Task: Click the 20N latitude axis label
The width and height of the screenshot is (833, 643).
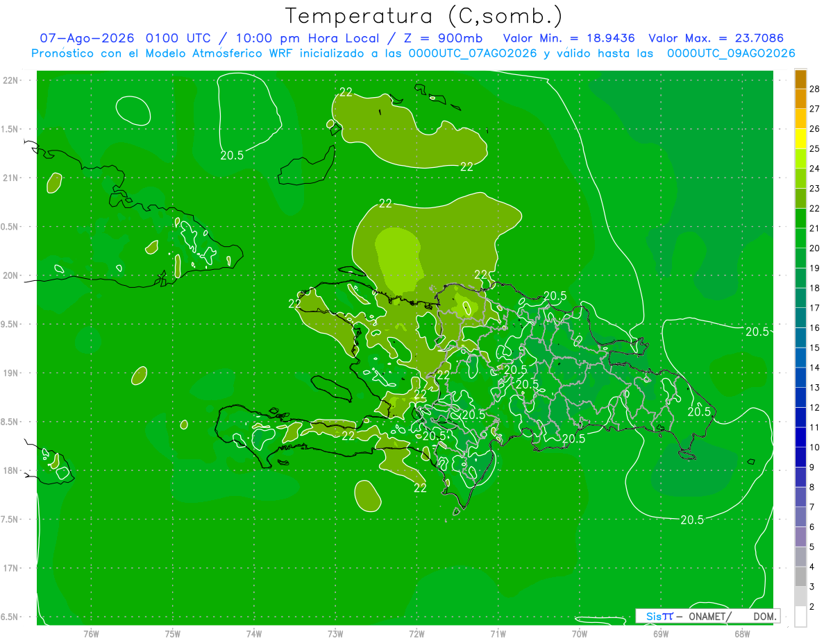Action: [x=12, y=276]
